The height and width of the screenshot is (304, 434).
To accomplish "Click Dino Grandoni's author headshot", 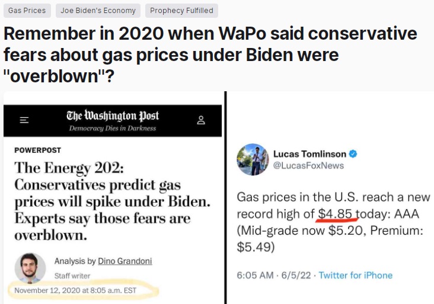I will [x=30, y=268].
